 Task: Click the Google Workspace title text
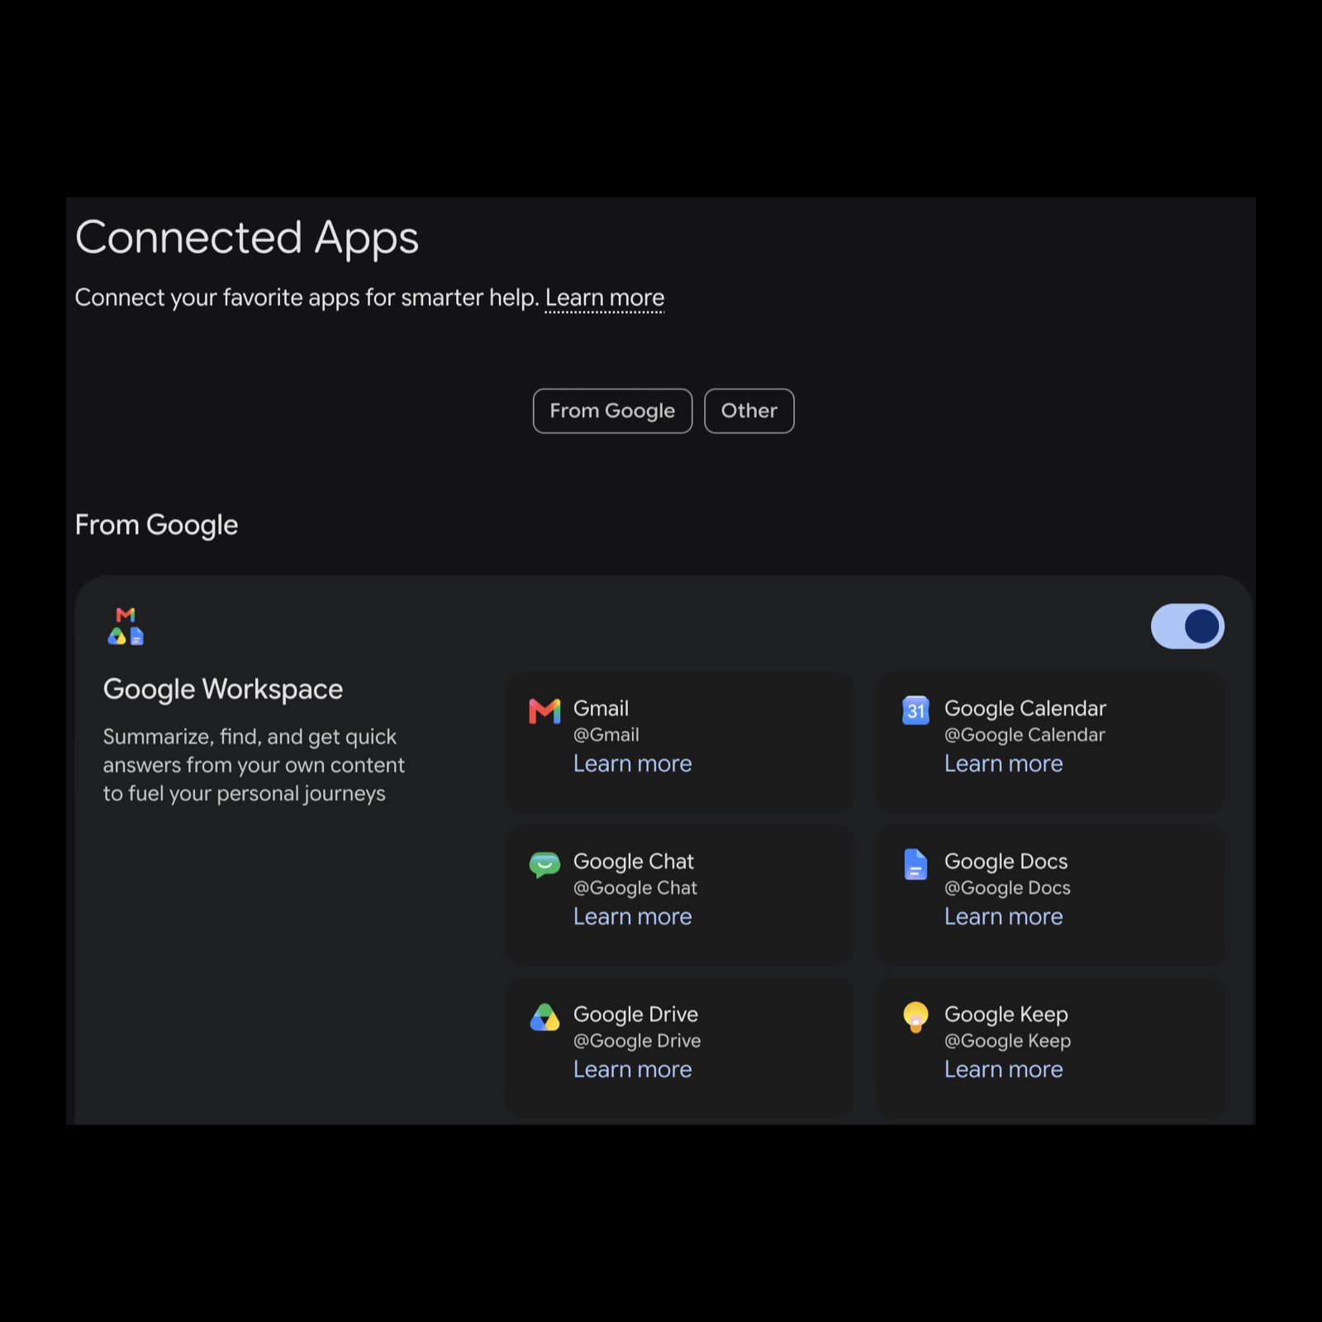223,689
